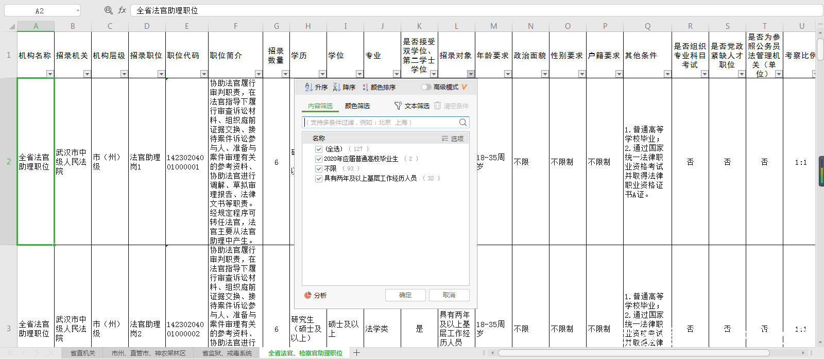Image resolution: width=824 pixels, height=359 pixels.
Task: Click the filter search magnifier icon
Action: [x=462, y=123]
